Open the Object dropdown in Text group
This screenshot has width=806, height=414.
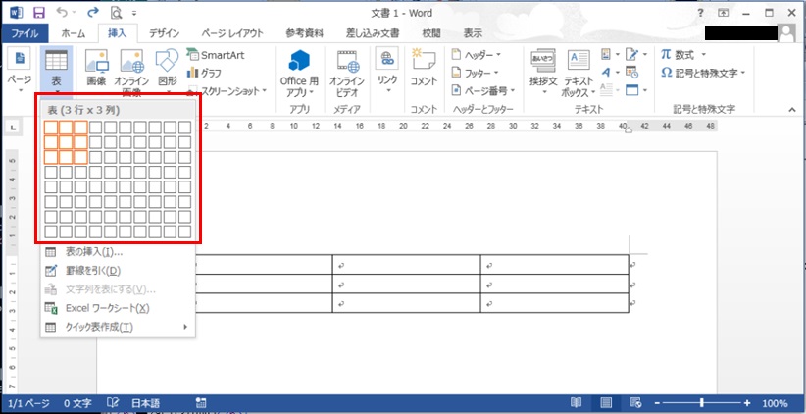[x=635, y=90]
